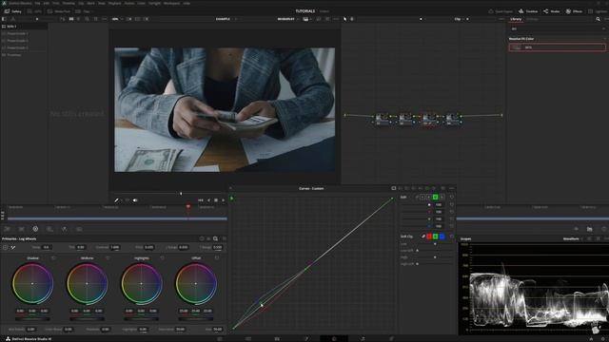Click the Quick Export button

click(x=501, y=11)
